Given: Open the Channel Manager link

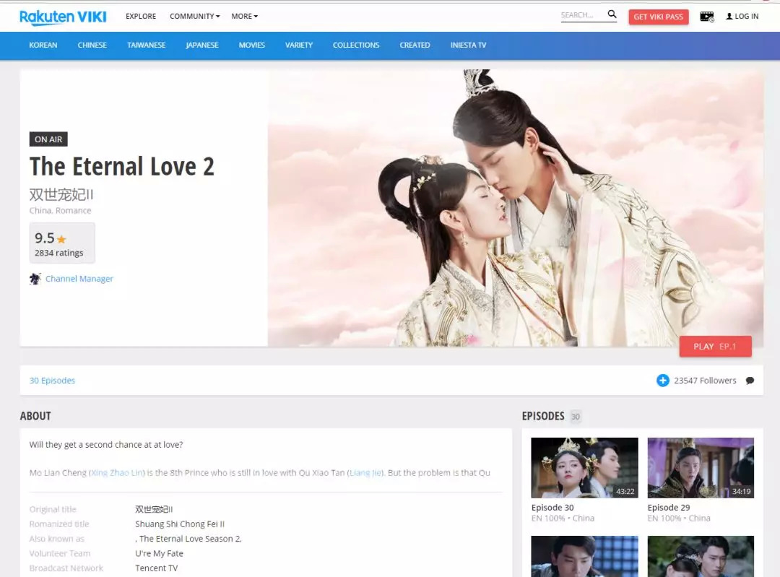Looking at the screenshot, I should [79, 279].
